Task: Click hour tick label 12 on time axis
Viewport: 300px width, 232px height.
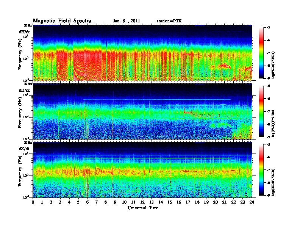Action: [x=142, y=202]
